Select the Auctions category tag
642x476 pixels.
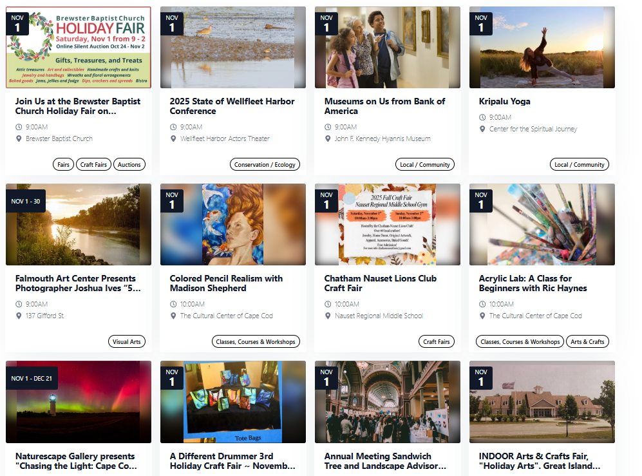click(x=129, y=164)
